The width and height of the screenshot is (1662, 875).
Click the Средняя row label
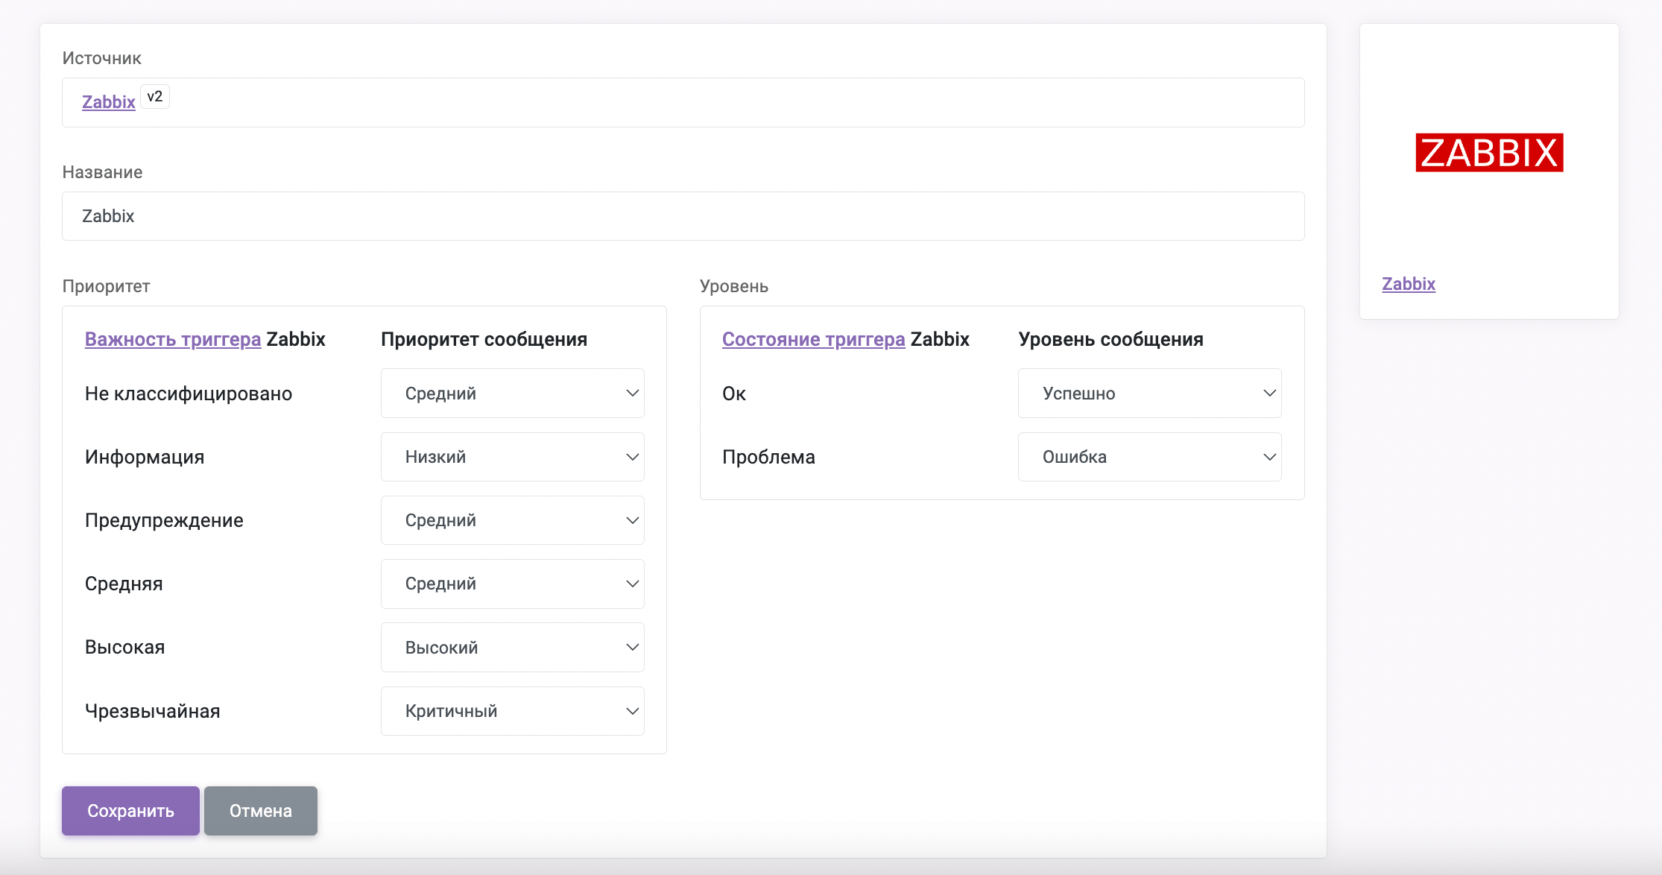pos(124,584)
